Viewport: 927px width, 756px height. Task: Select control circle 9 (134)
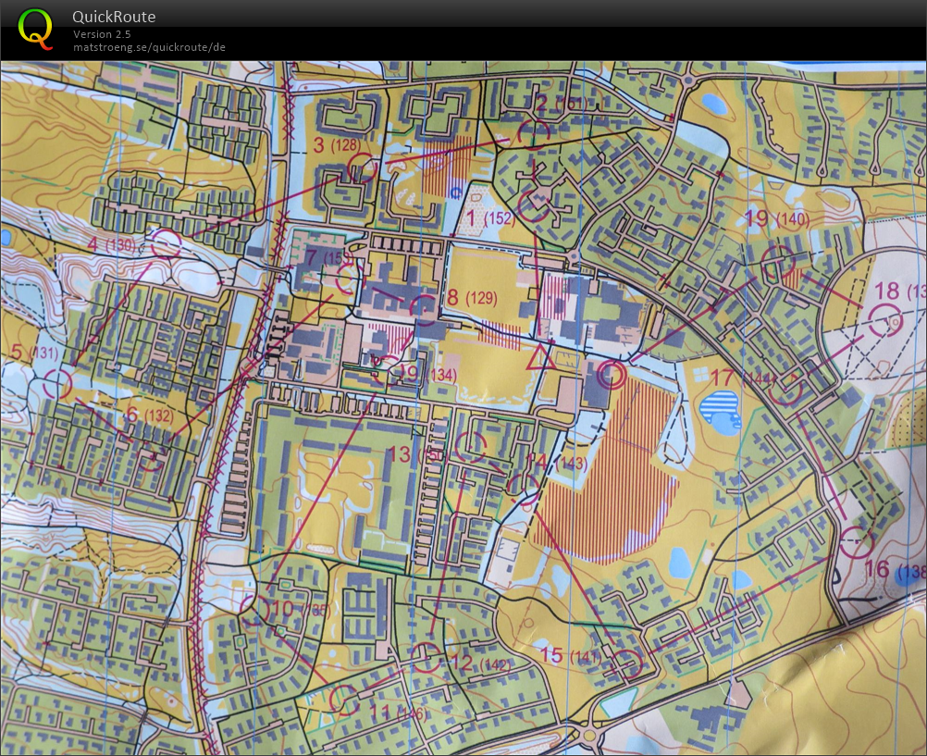point(390,370)
